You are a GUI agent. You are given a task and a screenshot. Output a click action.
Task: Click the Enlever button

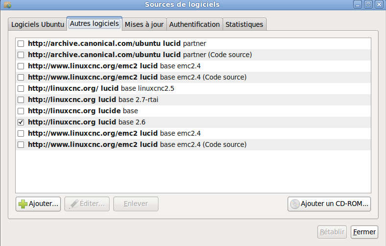(x=136, y=204)
